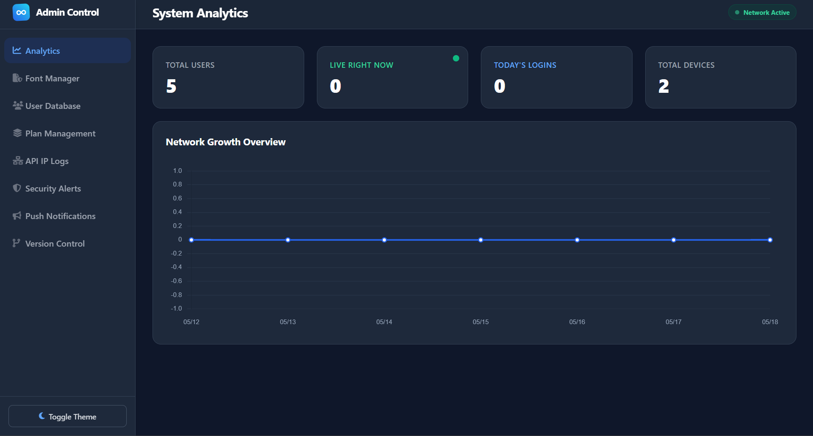Click the Total Devices value 2

click(663, 86)
